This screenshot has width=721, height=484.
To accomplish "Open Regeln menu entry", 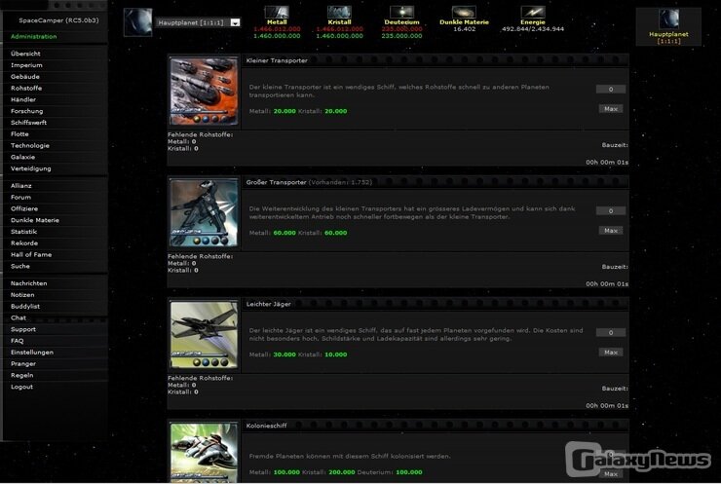I will pyautogui.click(x=21, y=376).
